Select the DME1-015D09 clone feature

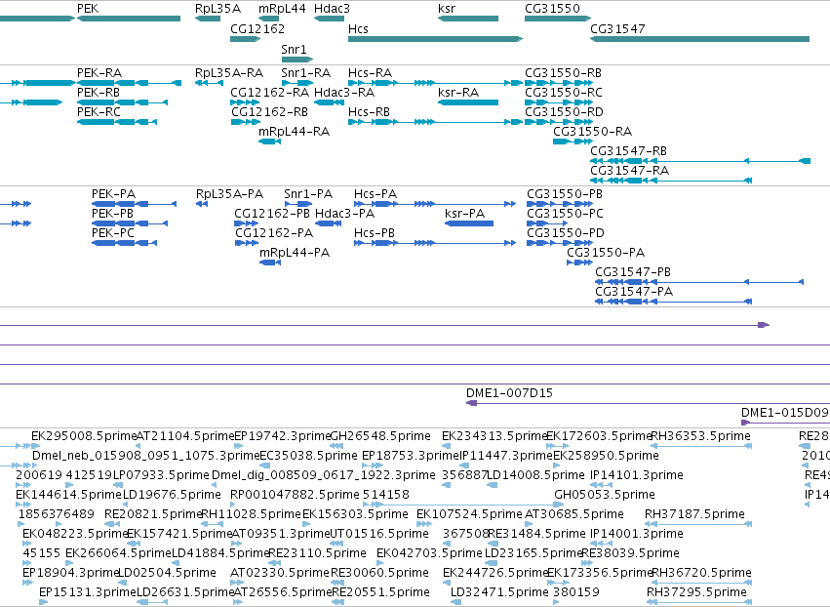click(785, 423)
